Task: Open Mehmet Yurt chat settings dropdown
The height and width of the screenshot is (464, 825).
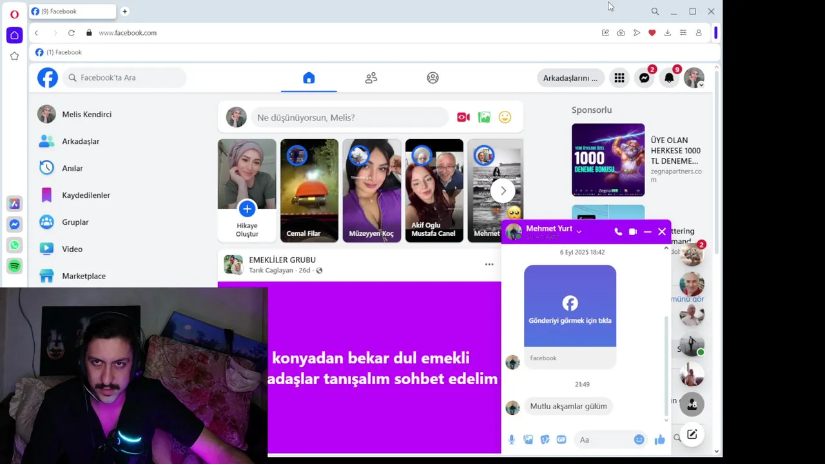Action: 579,231
